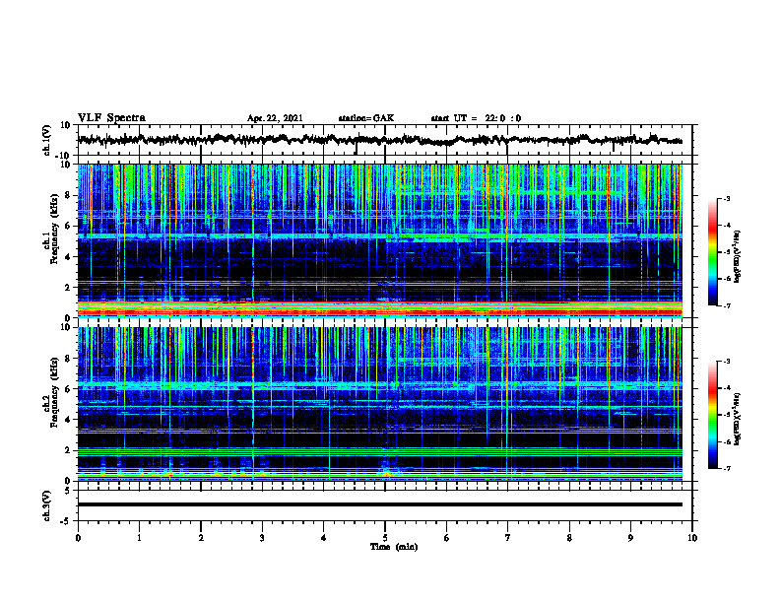Click the time axis tick label 5
The width and height of the screenshot is (780, 603).
click(x=385, y=538)
